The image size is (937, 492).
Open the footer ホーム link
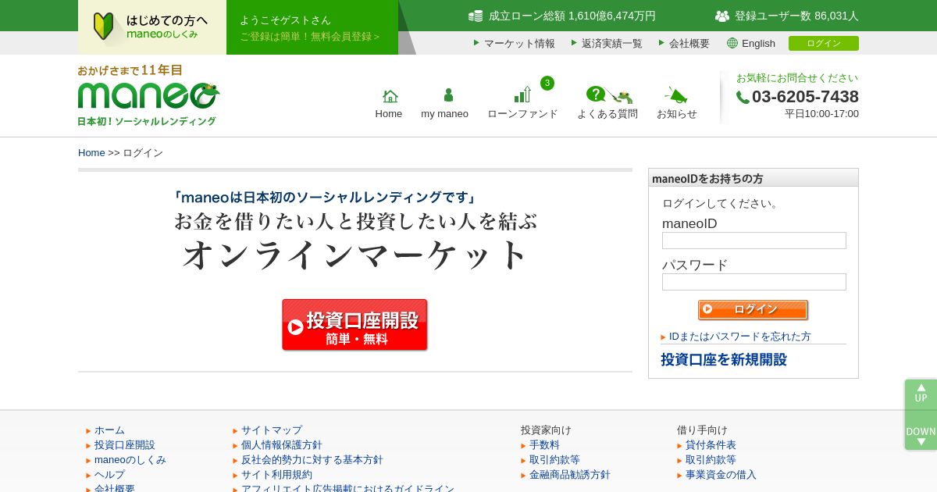109,430
